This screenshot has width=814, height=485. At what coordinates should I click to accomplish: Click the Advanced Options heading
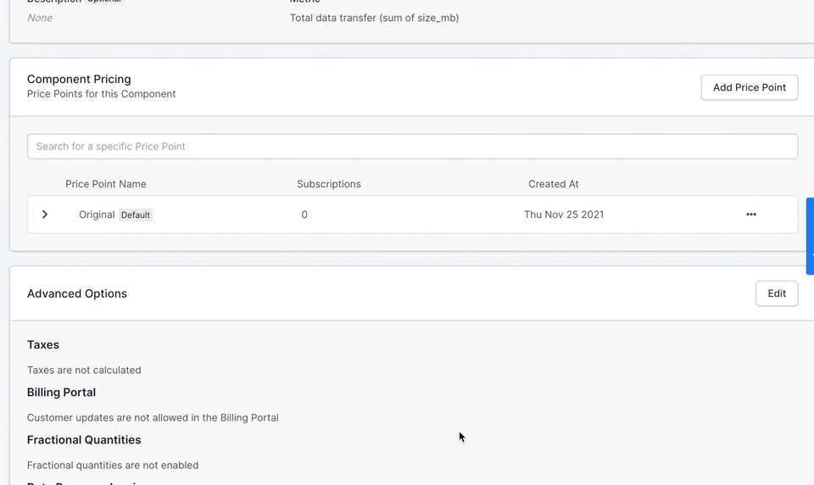pos(77,293)
